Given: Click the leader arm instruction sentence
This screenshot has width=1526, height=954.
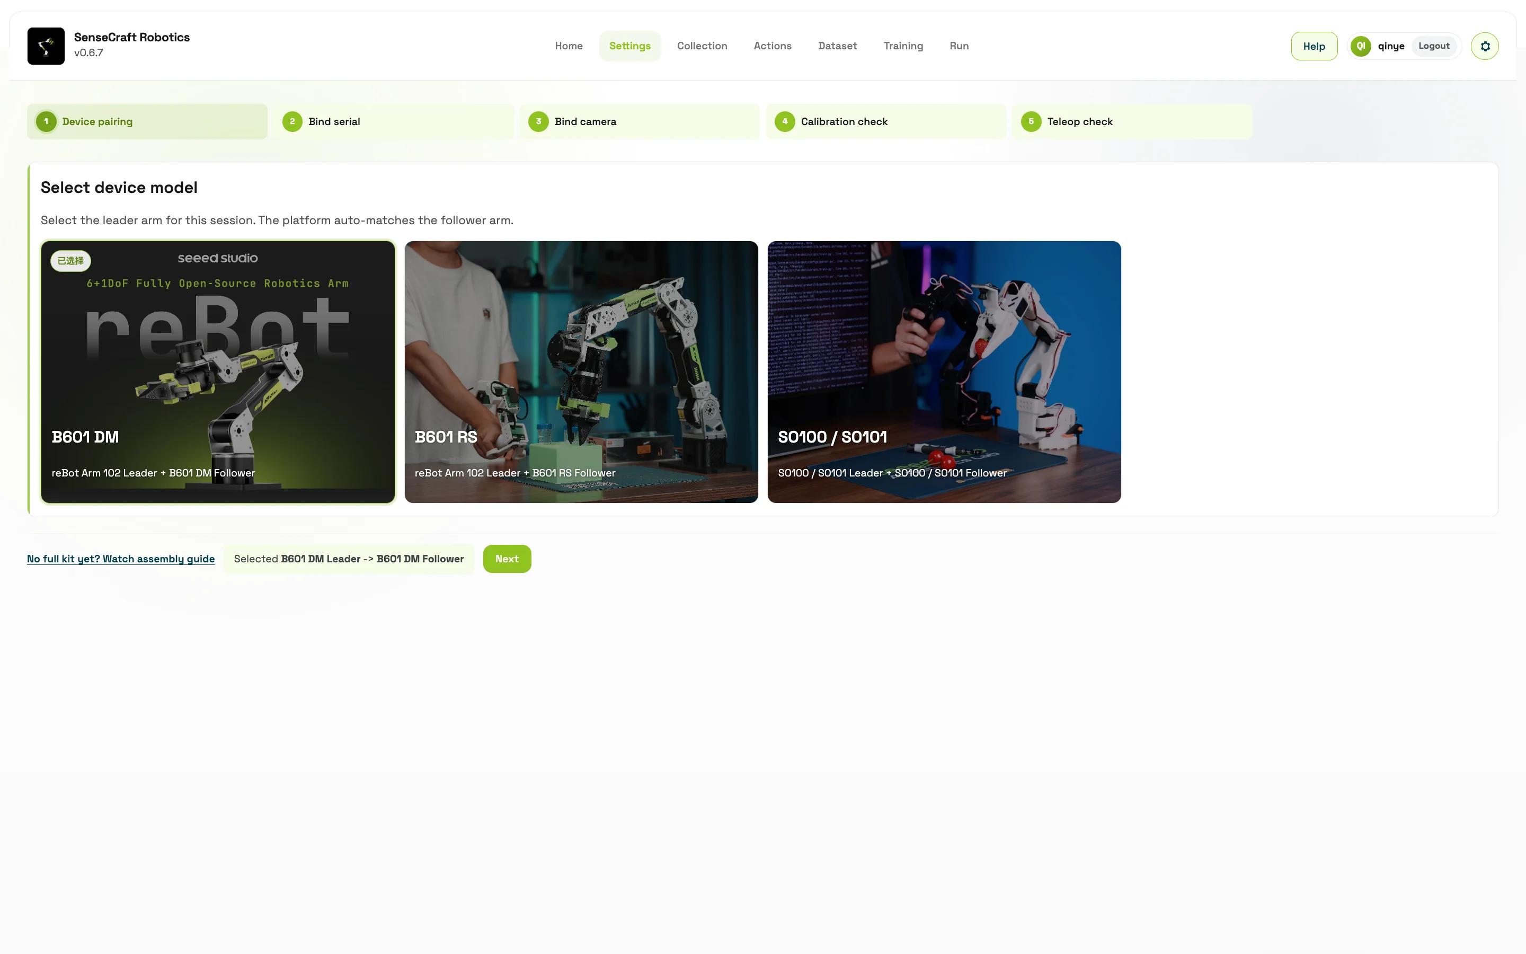Looking at the screenshot, I should coord(278,220).
